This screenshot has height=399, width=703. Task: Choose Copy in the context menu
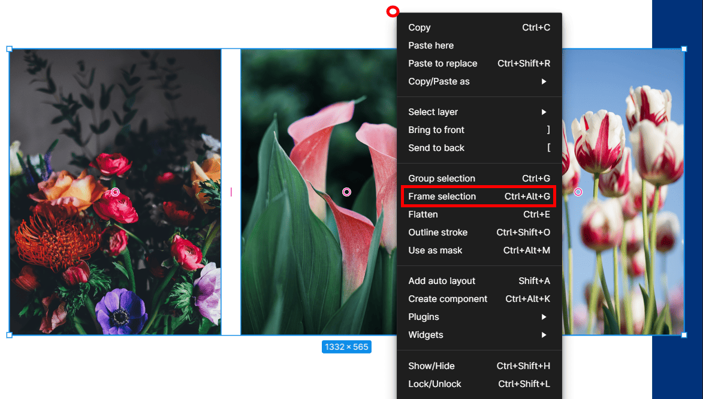pyautogui.click(x=479, y=28)
